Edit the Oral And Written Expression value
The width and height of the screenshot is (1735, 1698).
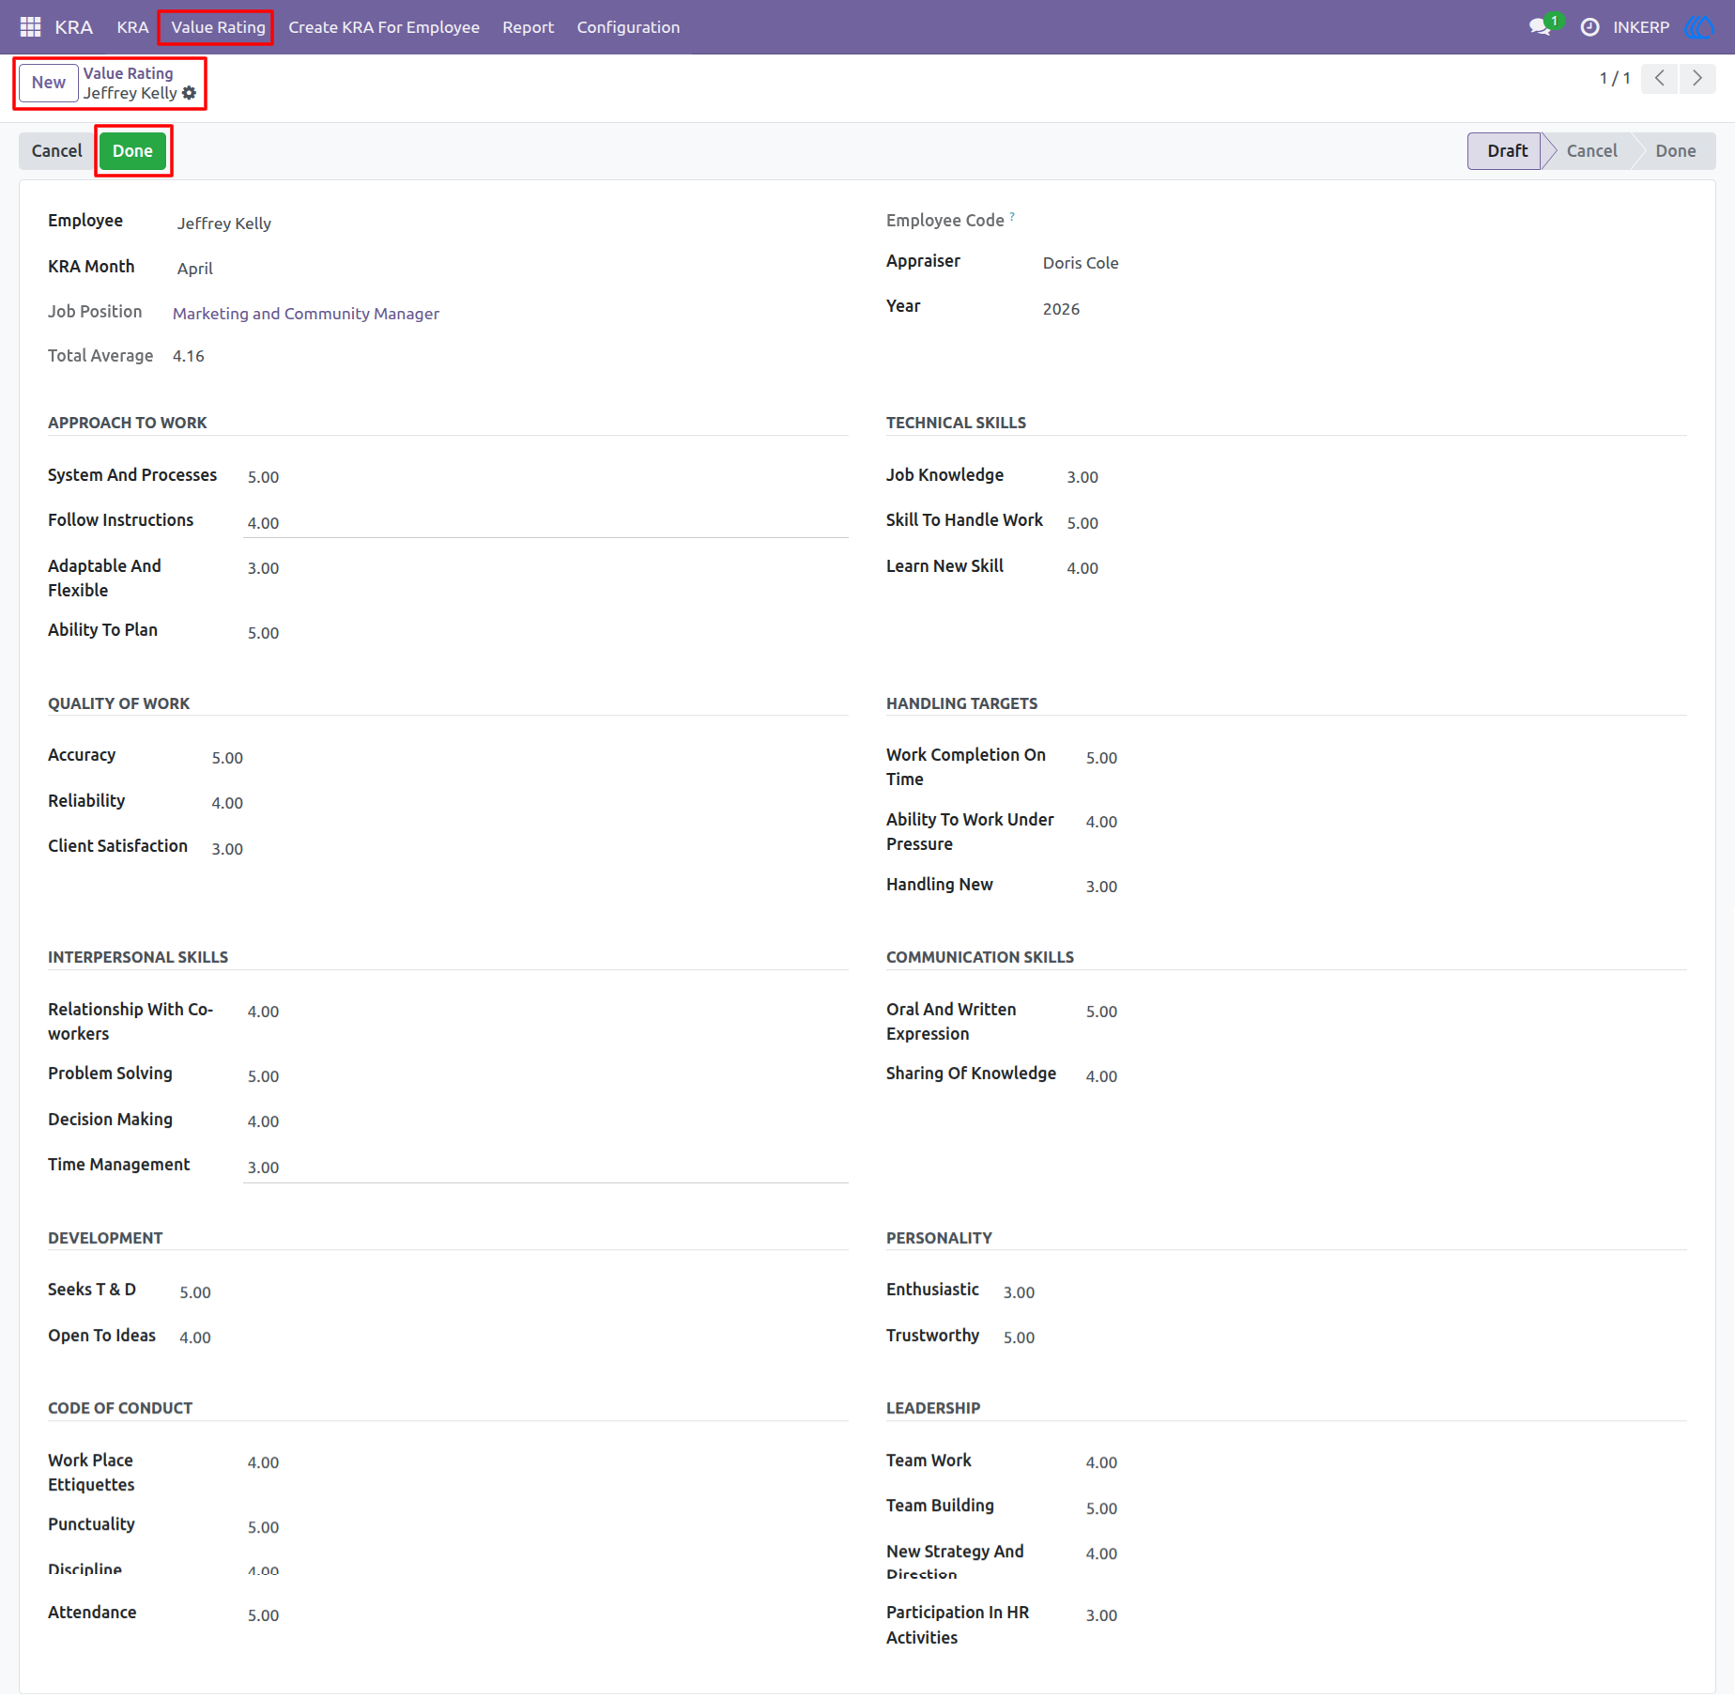point(1385,1011)
